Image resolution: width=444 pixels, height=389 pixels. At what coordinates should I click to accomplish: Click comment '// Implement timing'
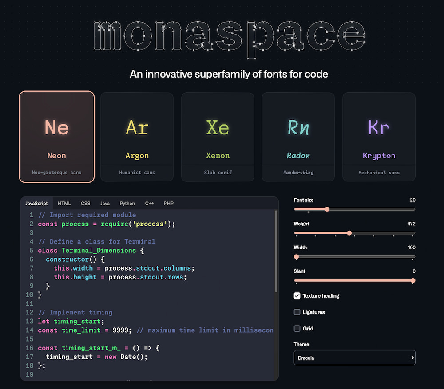pos(75,313)
